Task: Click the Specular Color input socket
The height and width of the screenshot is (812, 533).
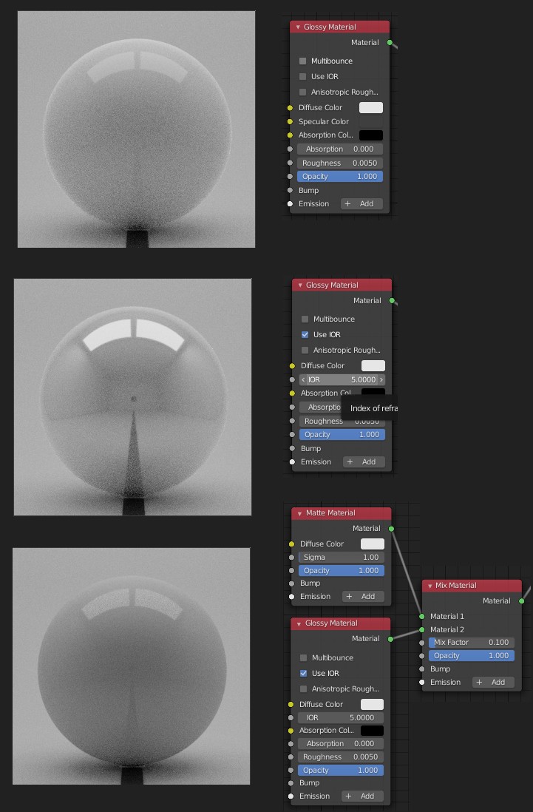Action: coord(291,121)
